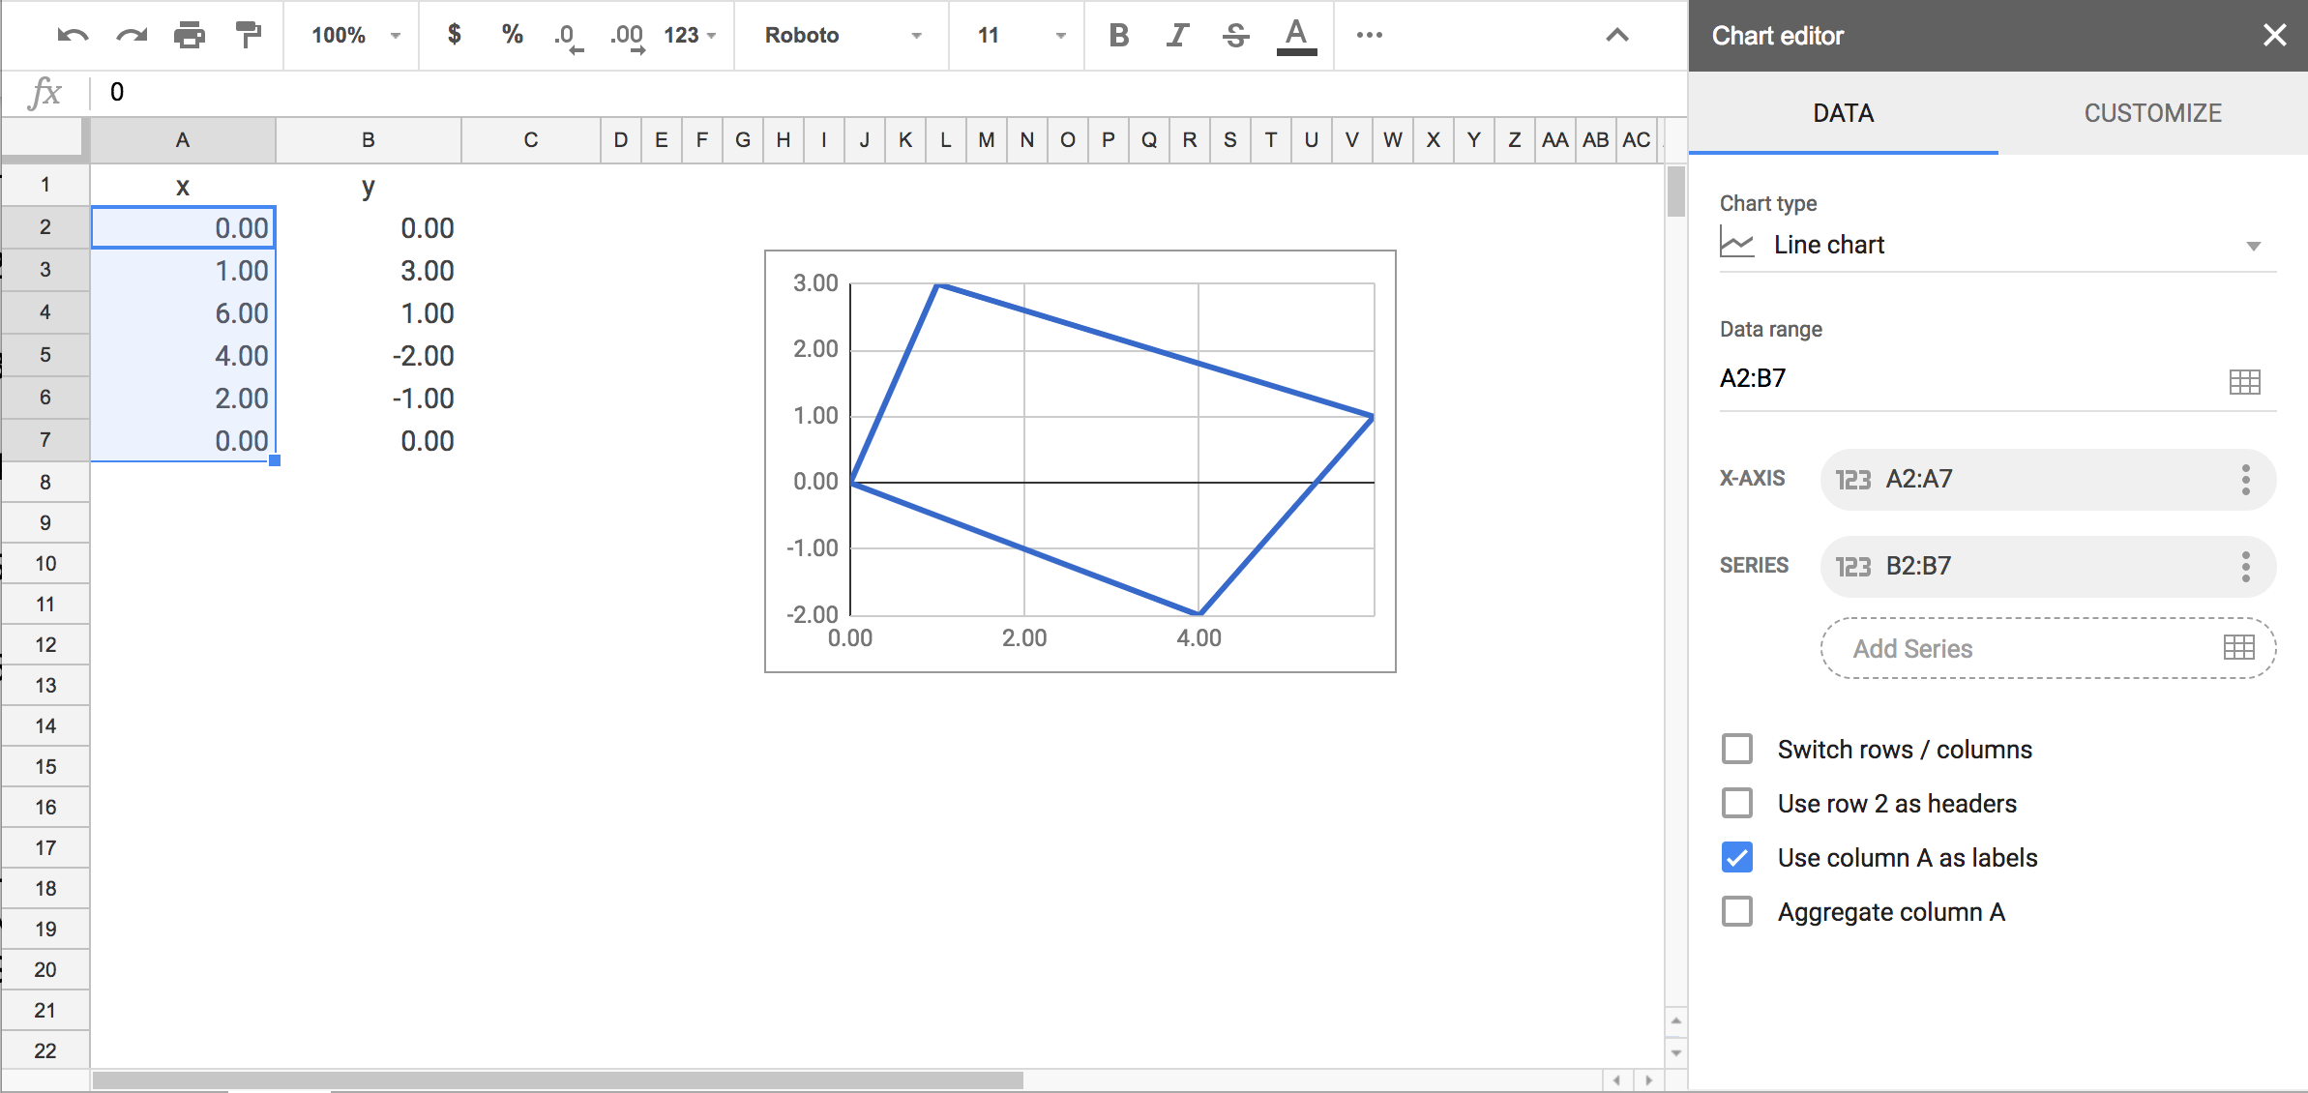Screen dimensions: 2308x1093
Task: Open the Roboto font dropdown
Action: coord(842,36)
